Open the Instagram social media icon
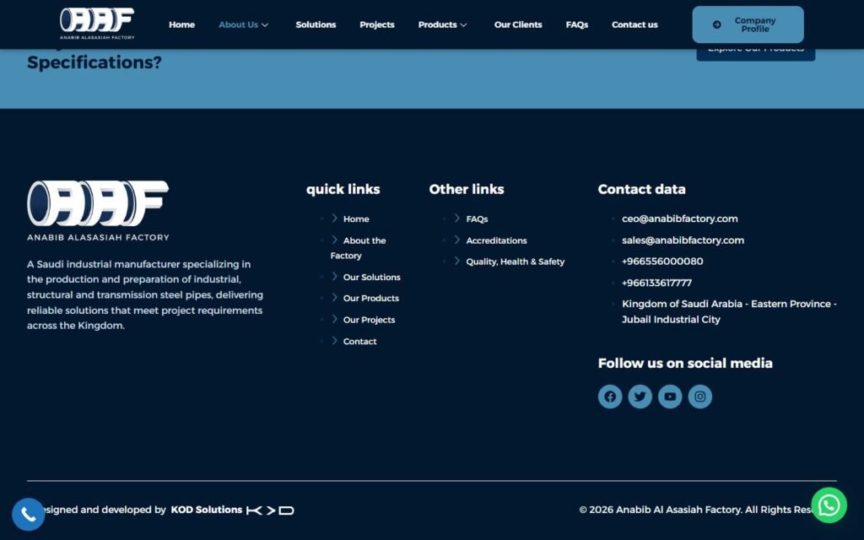The width and height of the screenshot is (864, 540). point(699,397)
